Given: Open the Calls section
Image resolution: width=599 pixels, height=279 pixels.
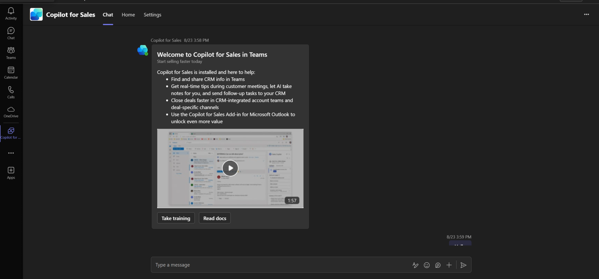Looking at the screenshot, I should tap(11, 92).
